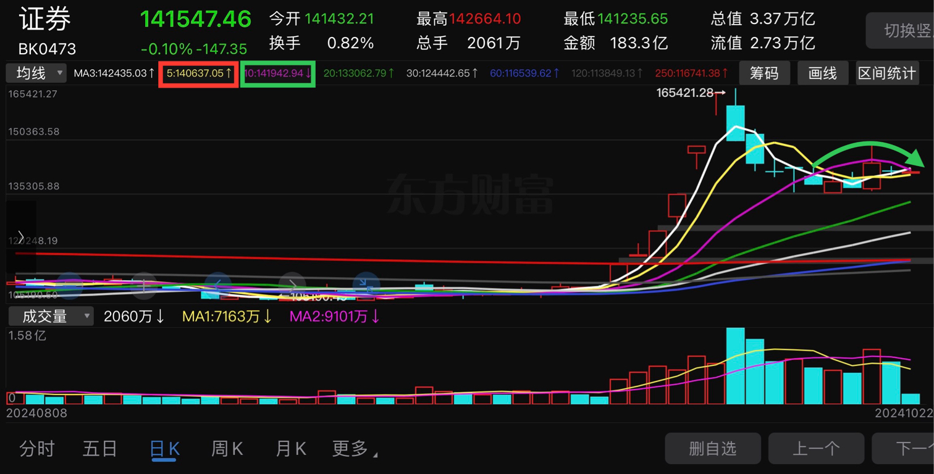Toggle the red-boxed MA5 line label
934x474 pixels.
197,72
